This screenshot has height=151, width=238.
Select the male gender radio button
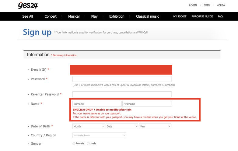coord(88,143)
